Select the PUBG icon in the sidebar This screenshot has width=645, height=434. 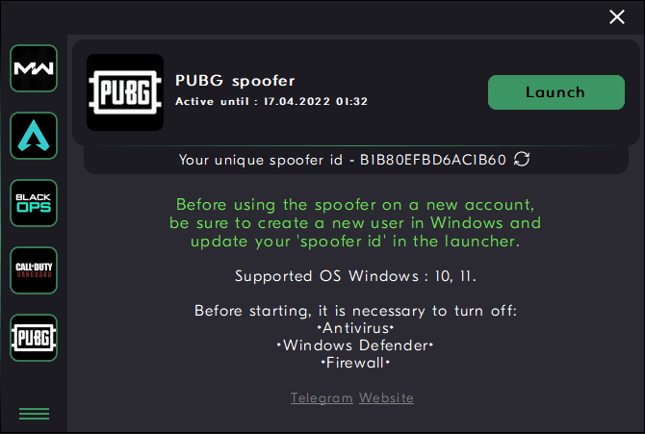click(x=34, y=338)
